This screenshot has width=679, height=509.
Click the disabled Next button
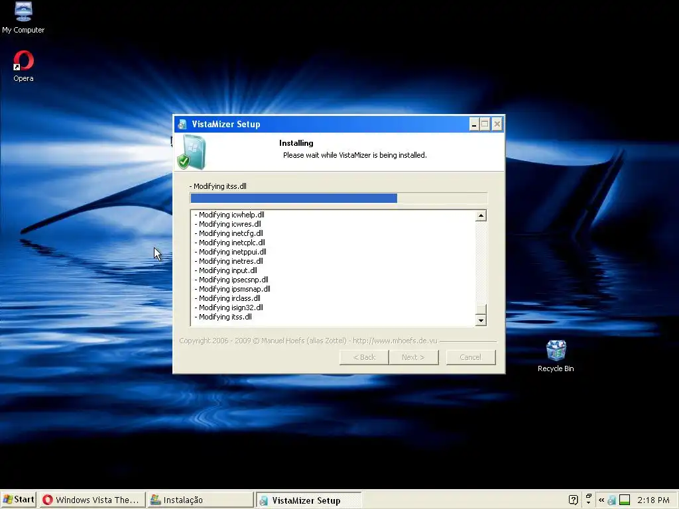point(413,357)
